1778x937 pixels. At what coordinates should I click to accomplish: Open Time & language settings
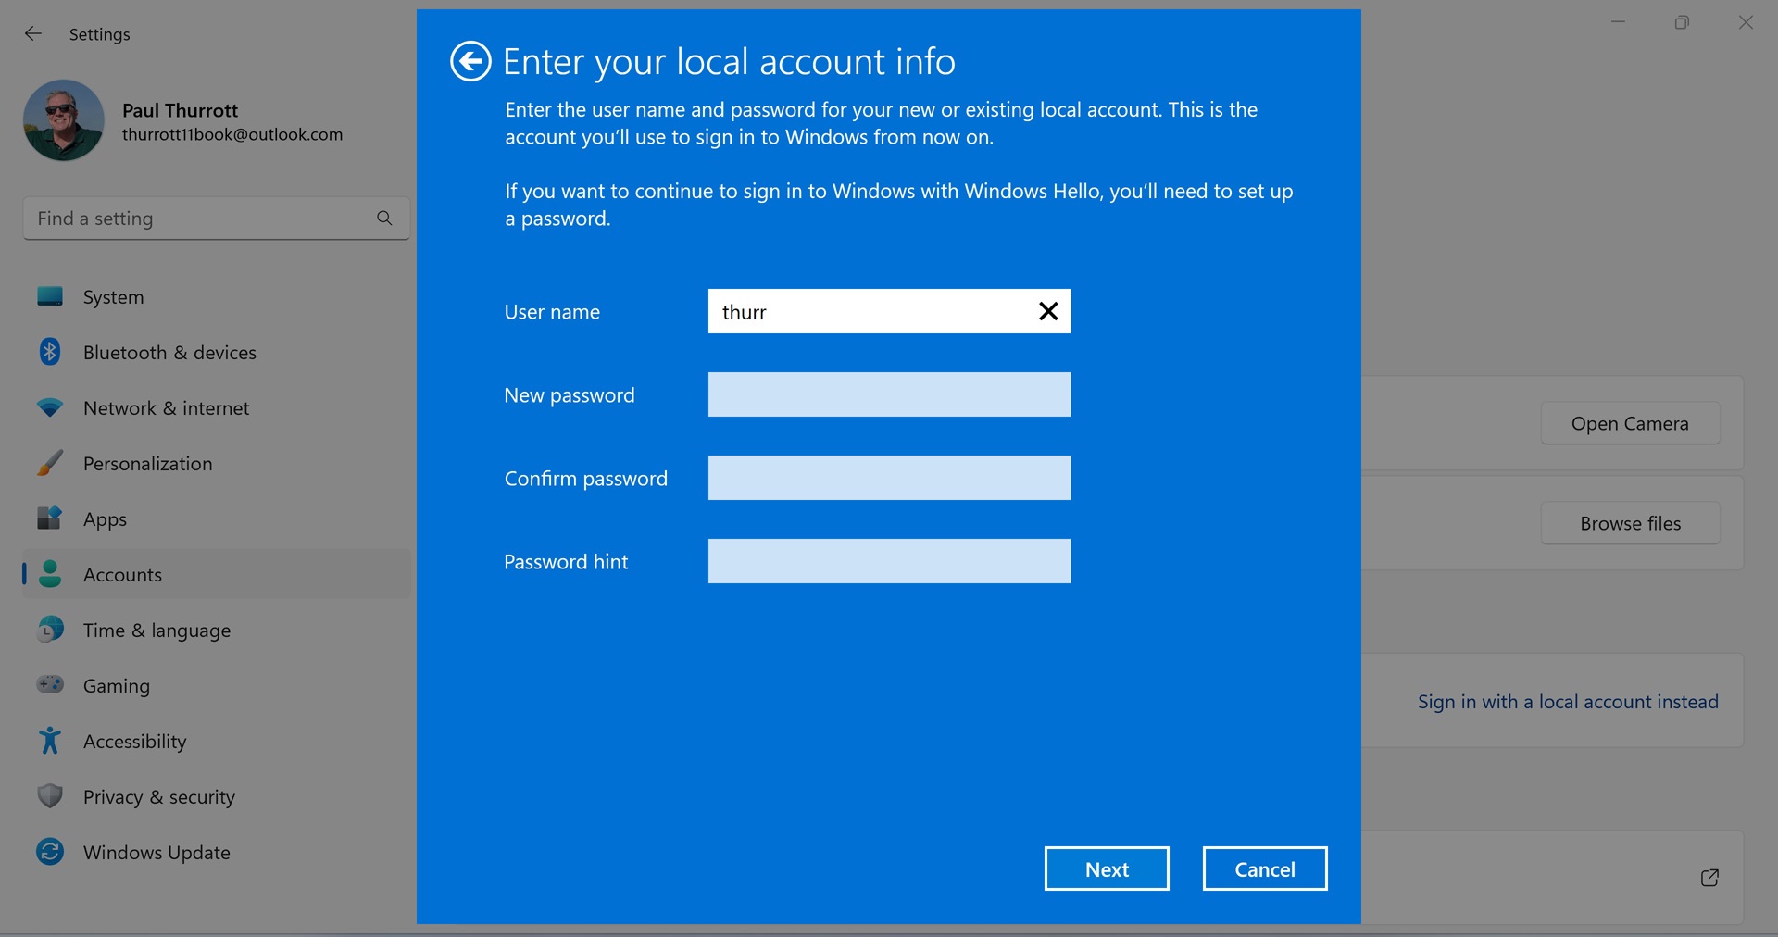click(x=157, y=631)
